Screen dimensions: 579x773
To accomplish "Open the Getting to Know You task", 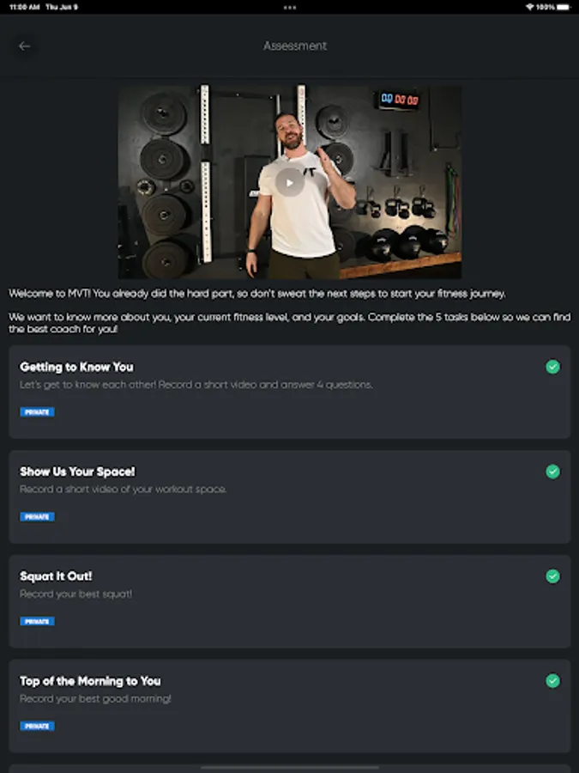I will 290,392.
